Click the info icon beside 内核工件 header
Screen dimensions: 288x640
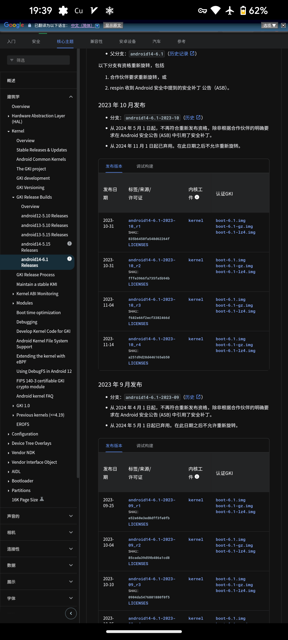[x=197, y=197]
